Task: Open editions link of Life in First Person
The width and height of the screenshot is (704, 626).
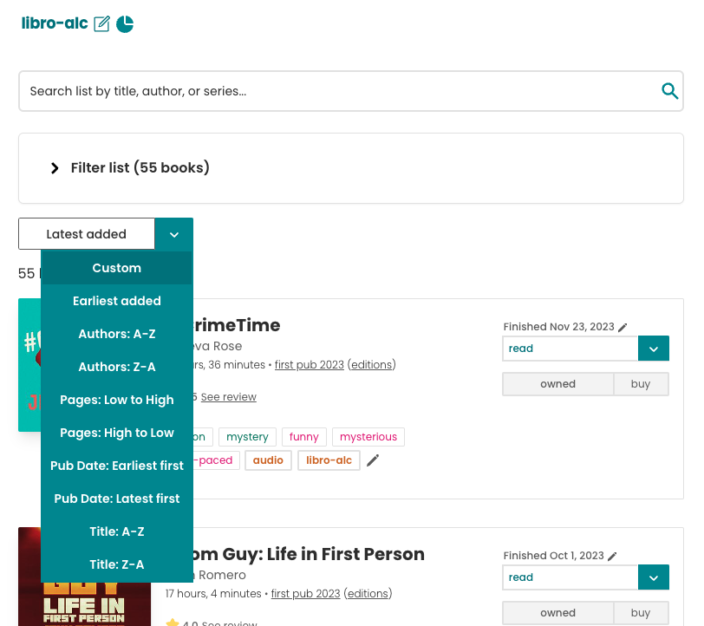Action: point(368,594)
